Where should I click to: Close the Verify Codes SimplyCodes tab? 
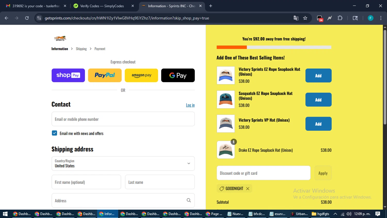tap(133, 6)
